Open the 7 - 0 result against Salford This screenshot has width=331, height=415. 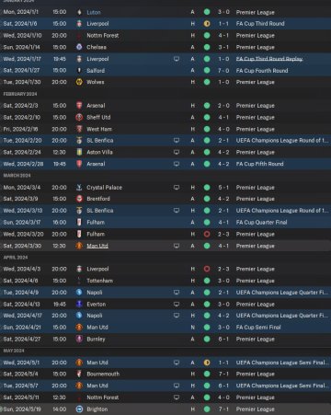coord(223,70)
